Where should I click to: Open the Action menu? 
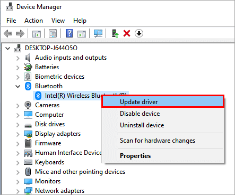tap(33, 21)
